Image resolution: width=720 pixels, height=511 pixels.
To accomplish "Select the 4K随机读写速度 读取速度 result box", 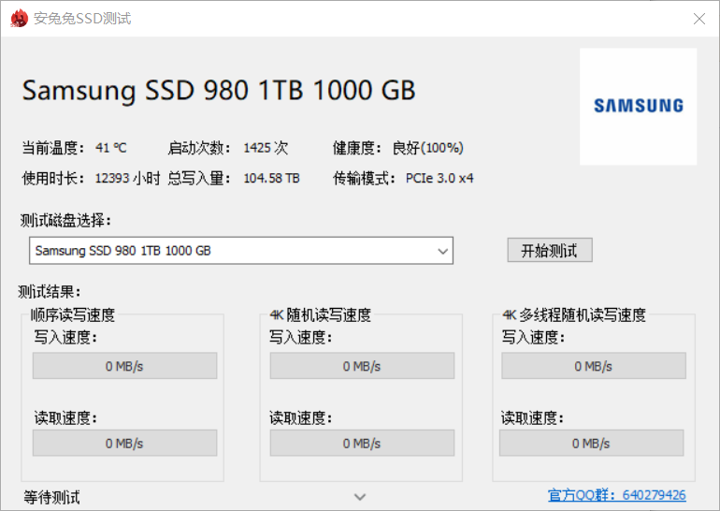I will coord(362,443).
